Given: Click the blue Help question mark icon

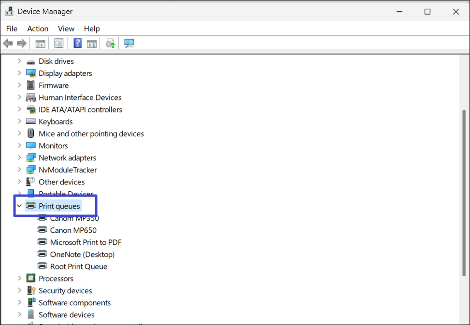Looking at the screenshot, I should [77, 43].
